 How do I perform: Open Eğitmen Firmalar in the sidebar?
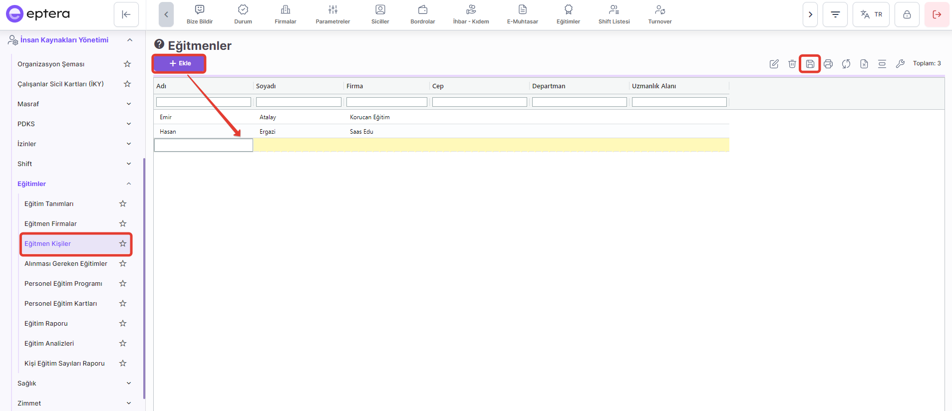pos(50,223)
